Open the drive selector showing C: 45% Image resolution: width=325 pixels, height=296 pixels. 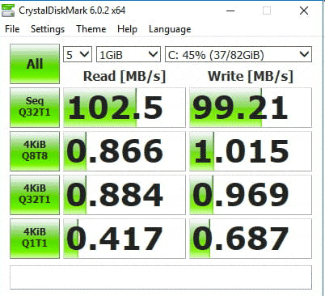pos(238,55)
